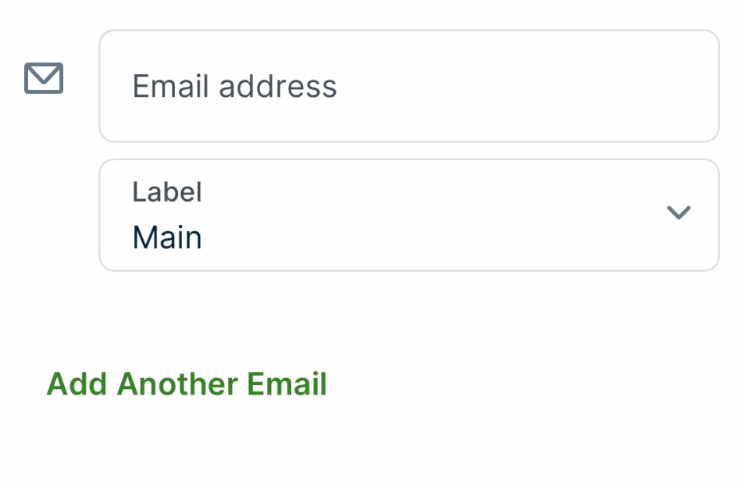Select the mail icon beside Email address
745x489 pixels.
coord(44,78)
